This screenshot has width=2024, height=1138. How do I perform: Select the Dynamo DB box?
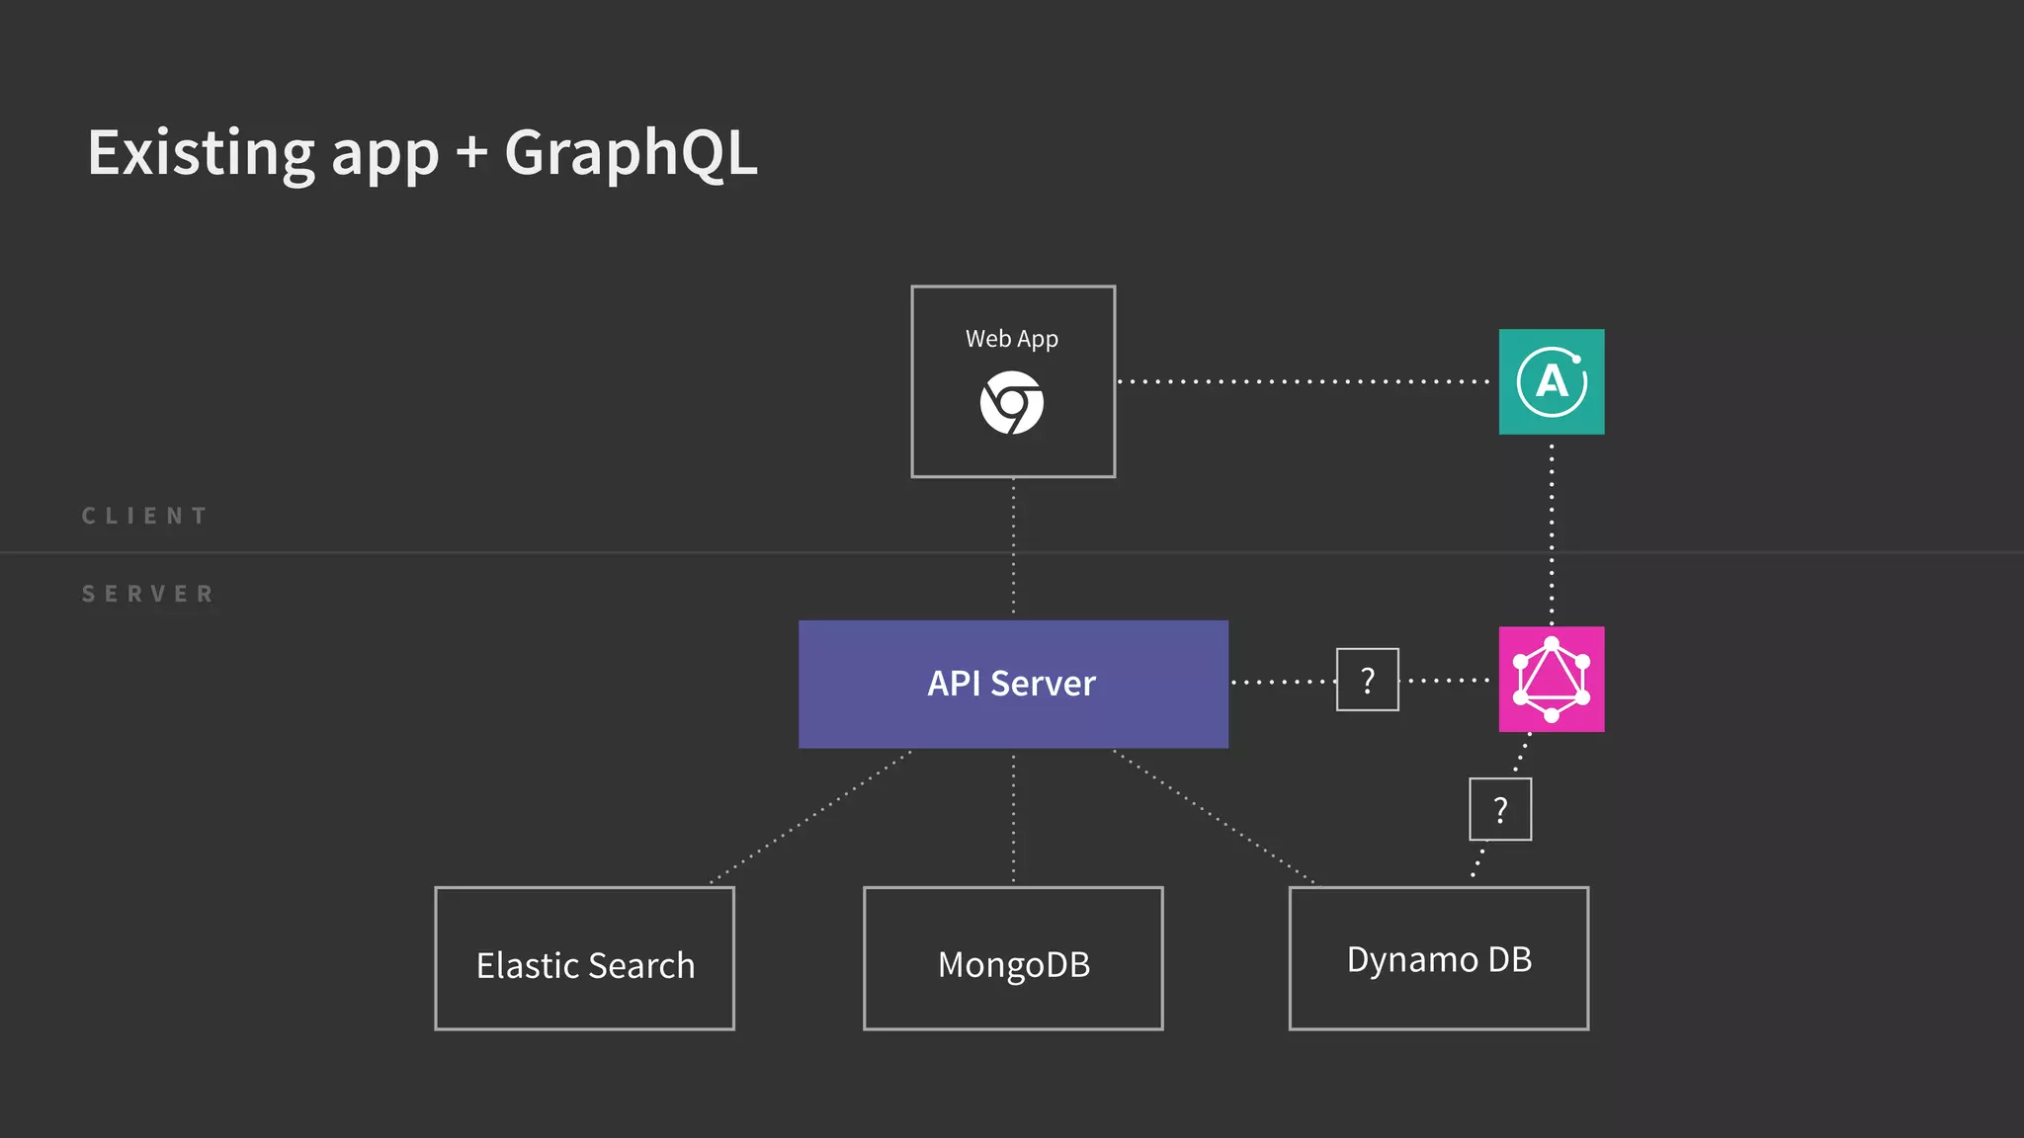click(x=1438, y=959)
